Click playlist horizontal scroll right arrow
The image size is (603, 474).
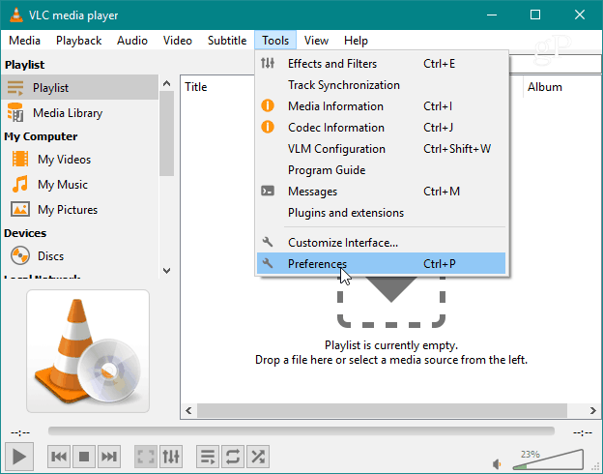pyautogui.click(x=592, y=410)
